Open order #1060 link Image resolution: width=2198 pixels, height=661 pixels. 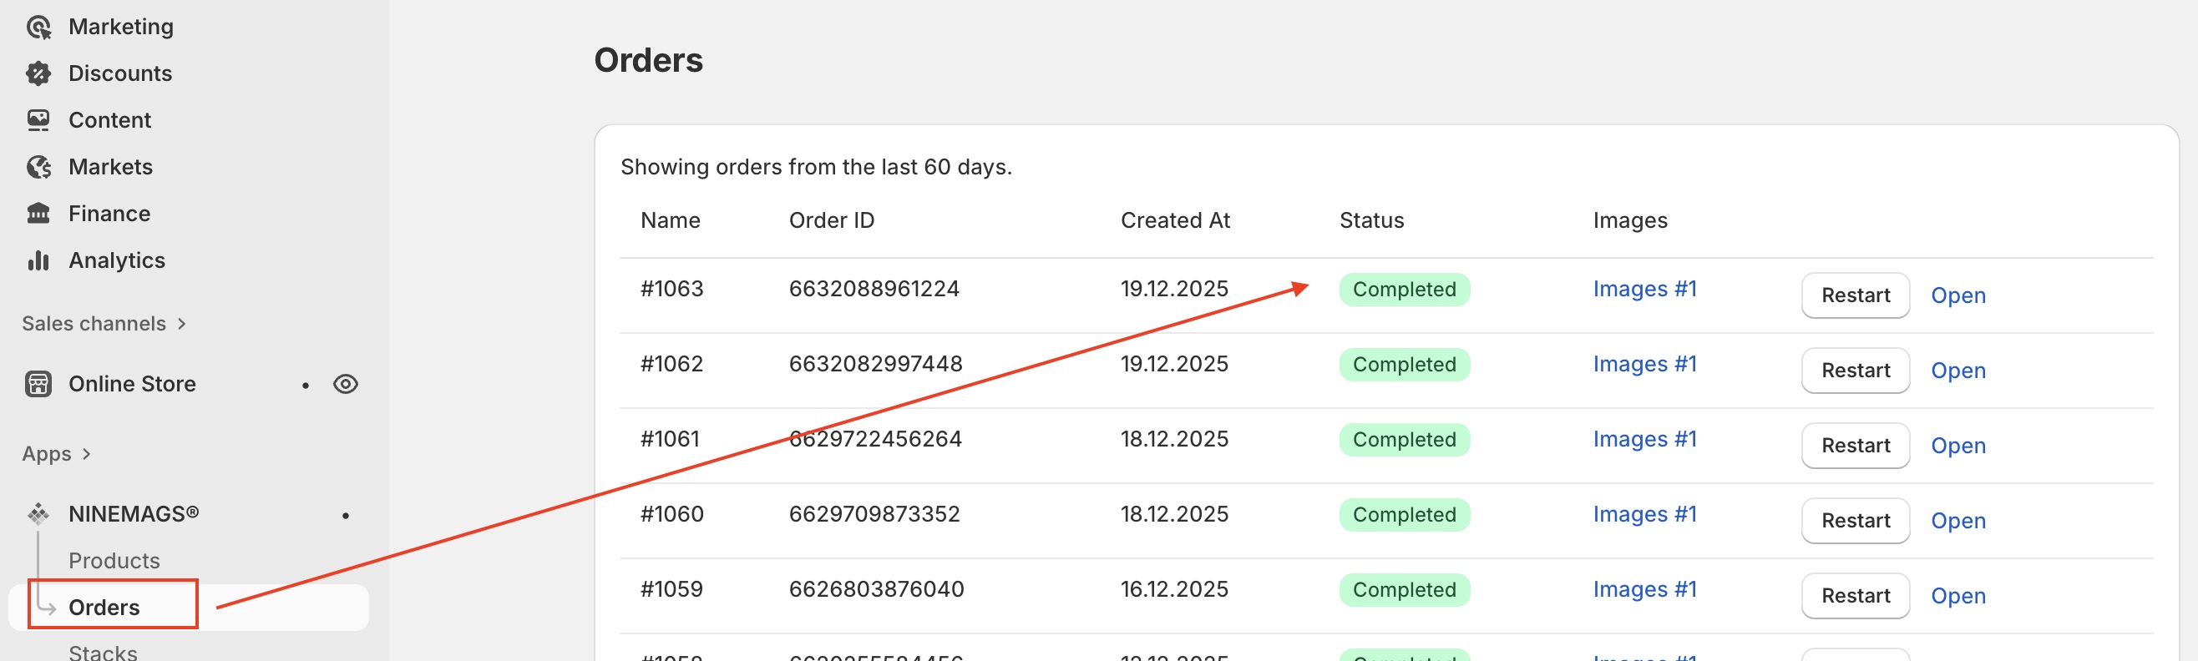[x=1958, y=521]
